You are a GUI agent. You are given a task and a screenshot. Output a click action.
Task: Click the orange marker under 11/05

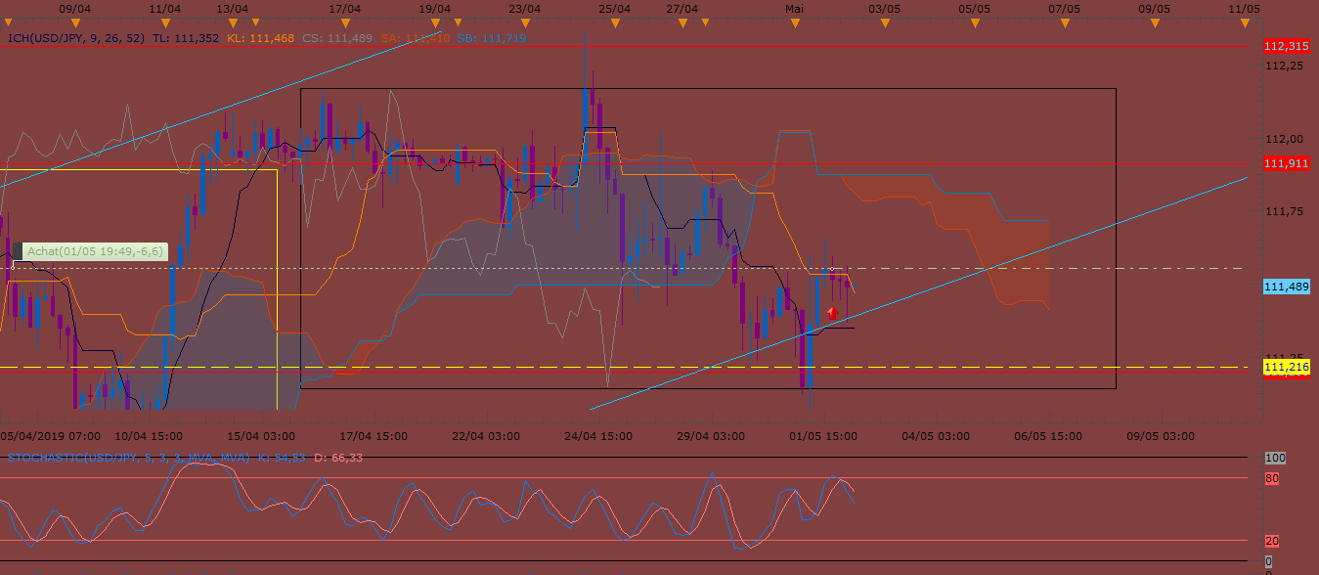coord(1244,22)
